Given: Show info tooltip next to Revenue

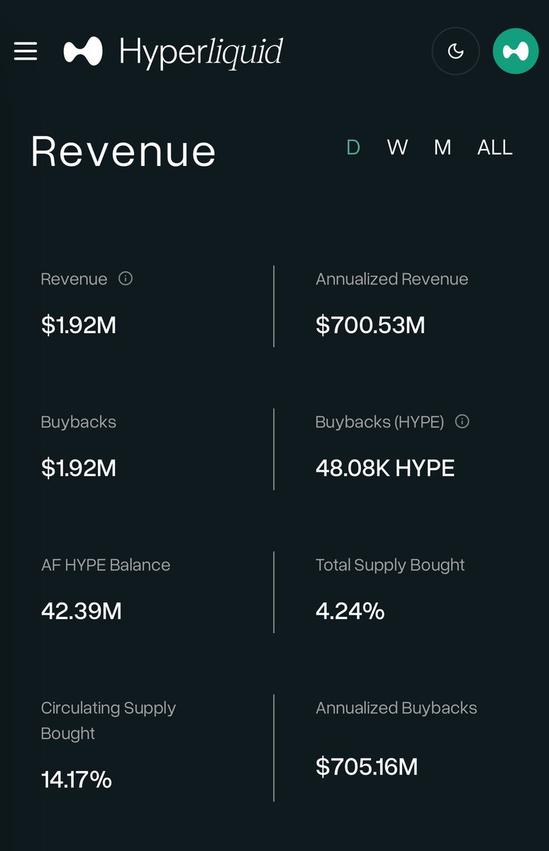Looking at the screenshot, I should pyautogui.click(x=126, y=279).
